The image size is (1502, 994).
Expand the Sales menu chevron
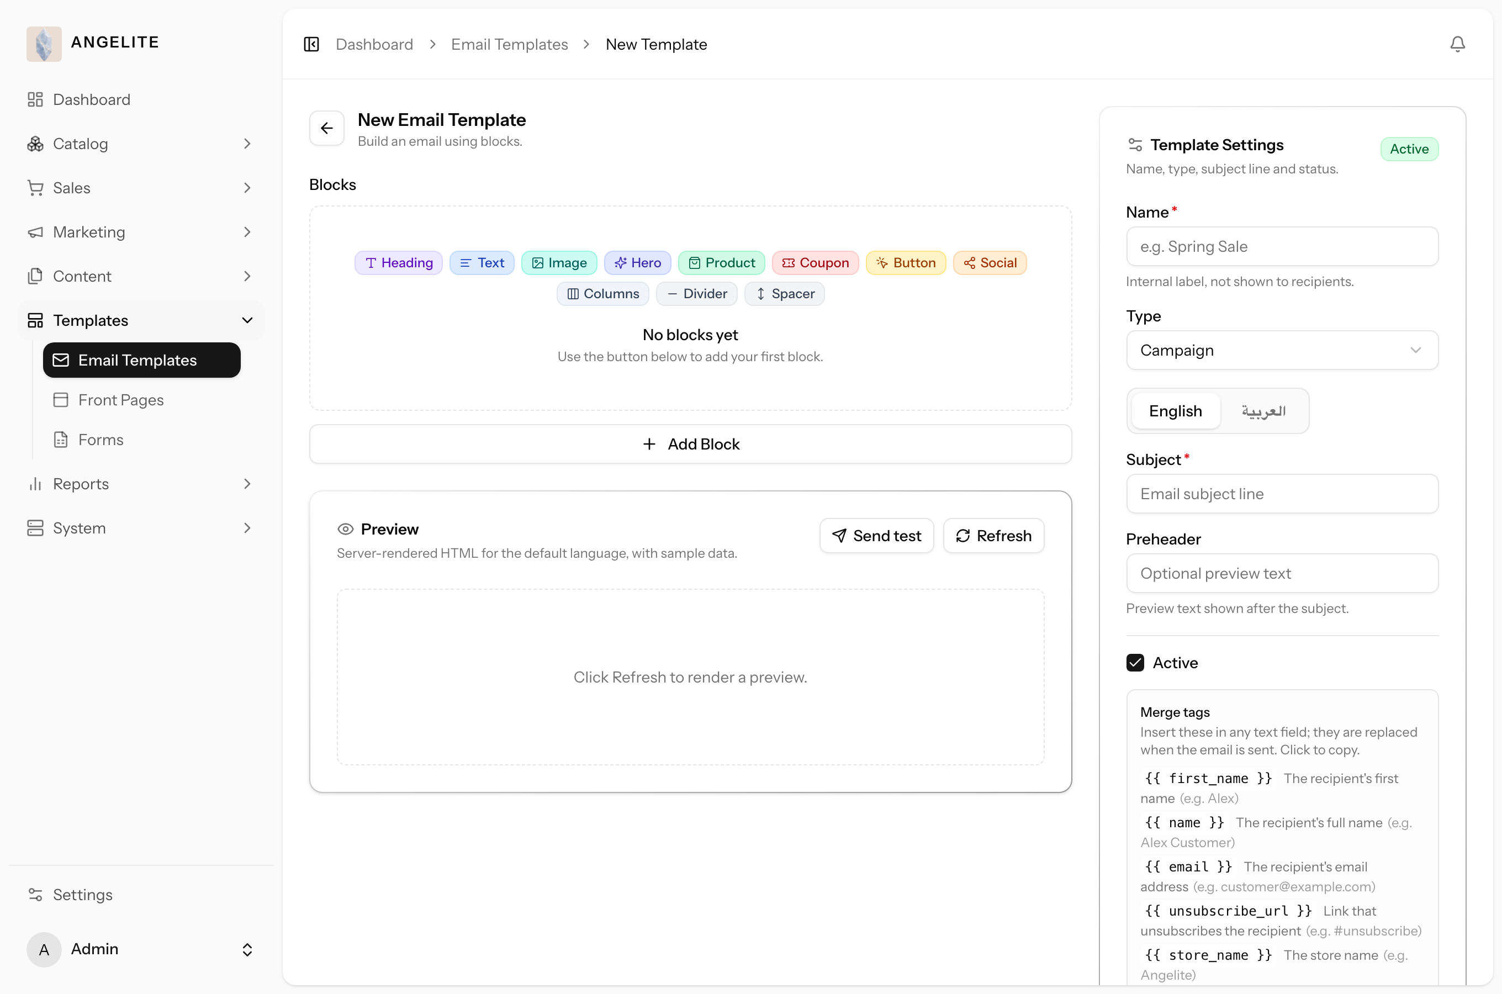tap(247, 188)
